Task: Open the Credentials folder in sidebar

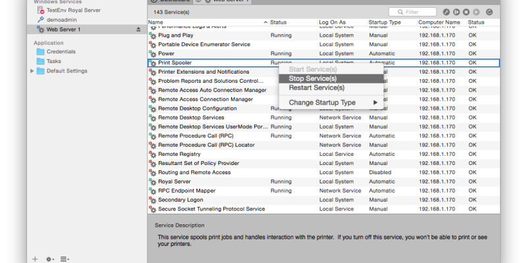Action: (x=61, y=51)
